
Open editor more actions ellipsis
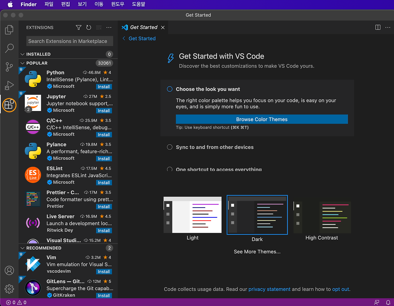pyautogui.click(x=388, y=27)
